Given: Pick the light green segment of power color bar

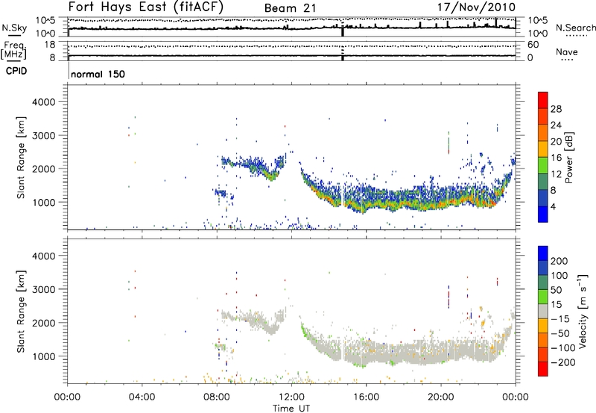Looking at the screenshot, I should click(543, 165).
